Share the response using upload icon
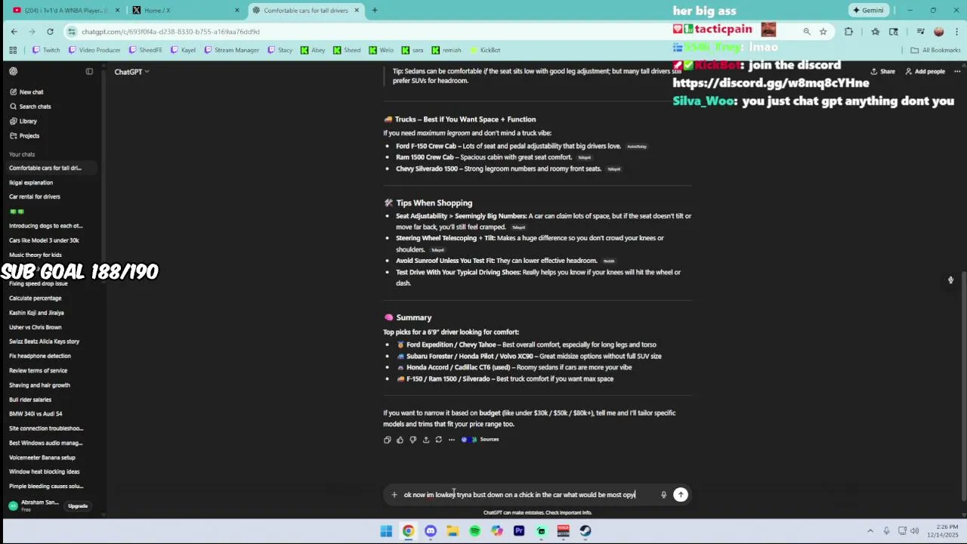 pyautogui.click(x=426, y=440)
